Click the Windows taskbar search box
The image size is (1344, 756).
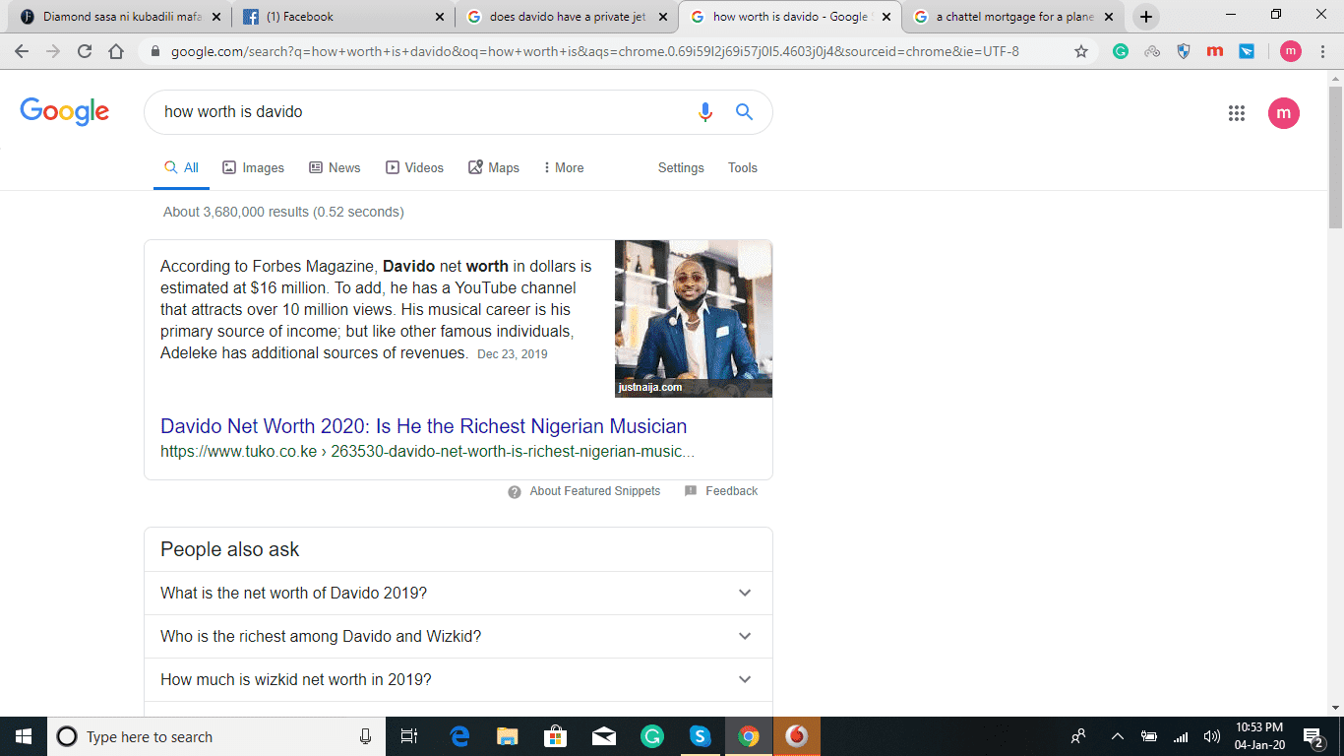[x=214, y=736]
